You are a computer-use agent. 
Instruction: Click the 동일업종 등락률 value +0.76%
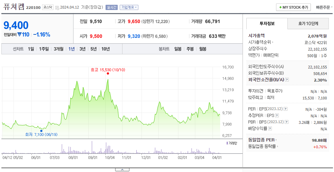[320, 147]
